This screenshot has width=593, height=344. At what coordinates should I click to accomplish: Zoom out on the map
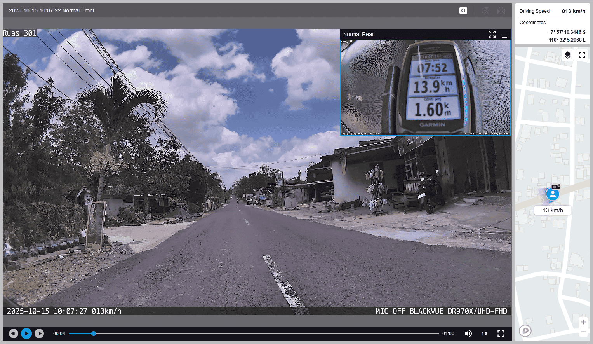click(x=583, y=332)
